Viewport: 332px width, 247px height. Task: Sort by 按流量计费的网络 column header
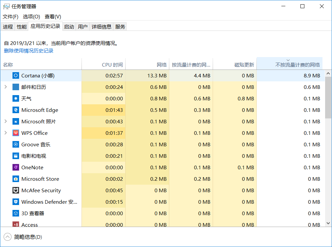(191, 64)
